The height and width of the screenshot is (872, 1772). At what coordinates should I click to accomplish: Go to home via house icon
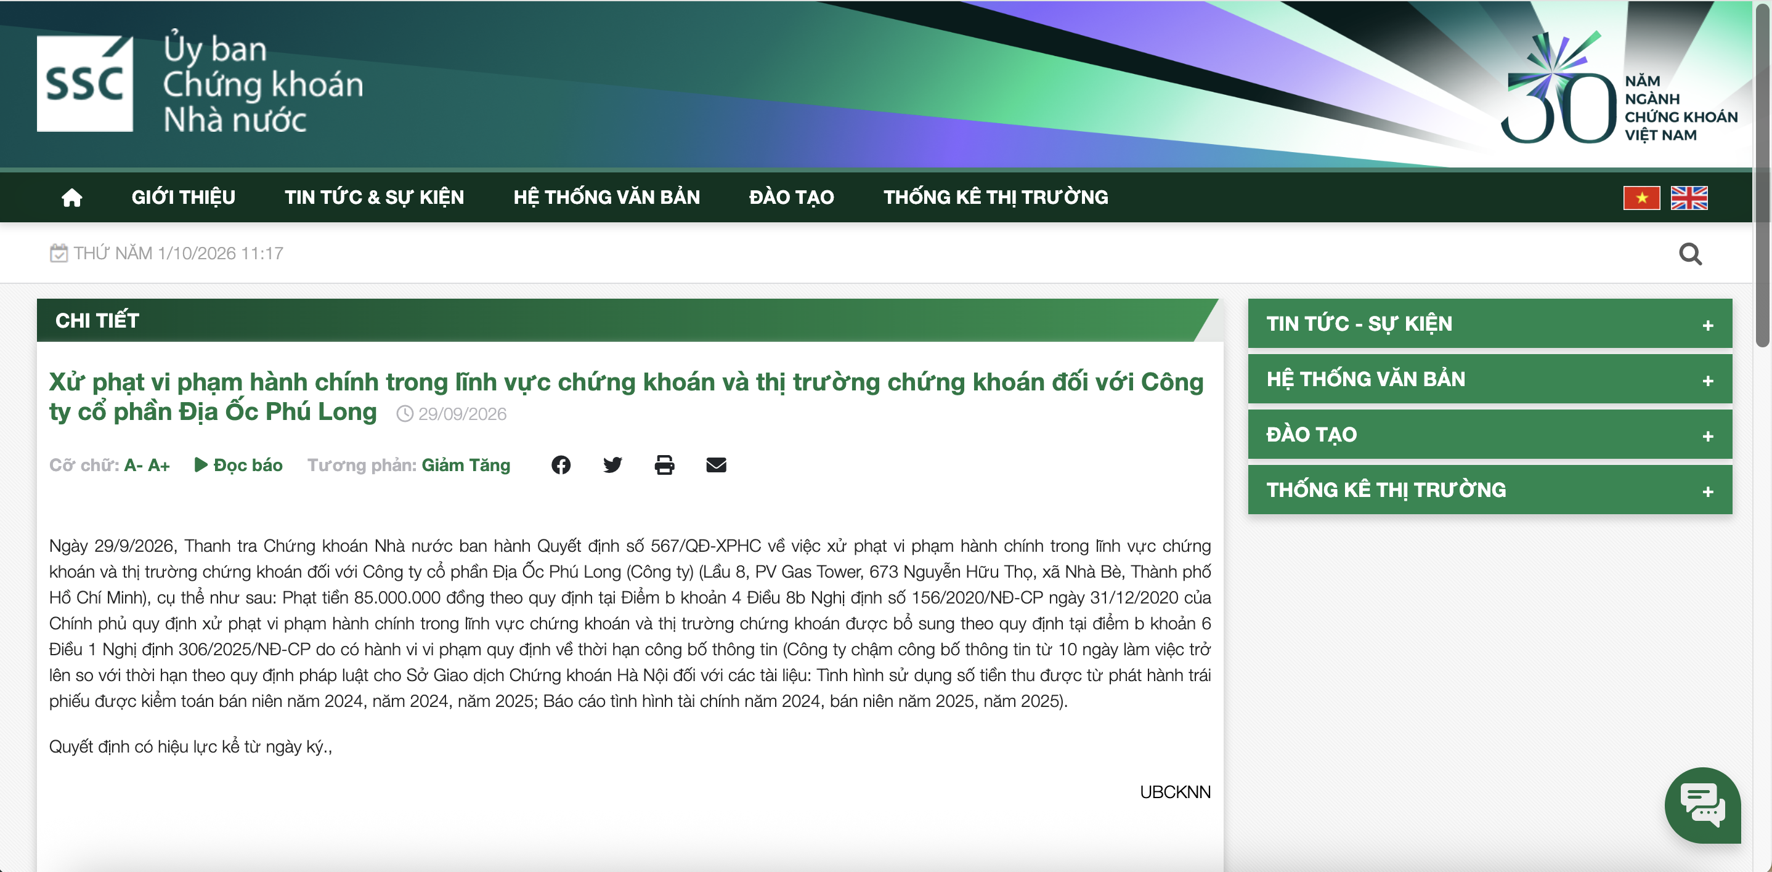coord(71,197)
